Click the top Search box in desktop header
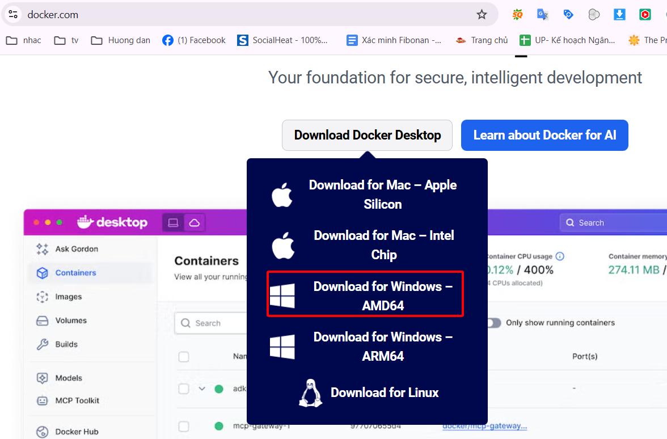Viewport: 667px width, 439px height. pos(614,222)
